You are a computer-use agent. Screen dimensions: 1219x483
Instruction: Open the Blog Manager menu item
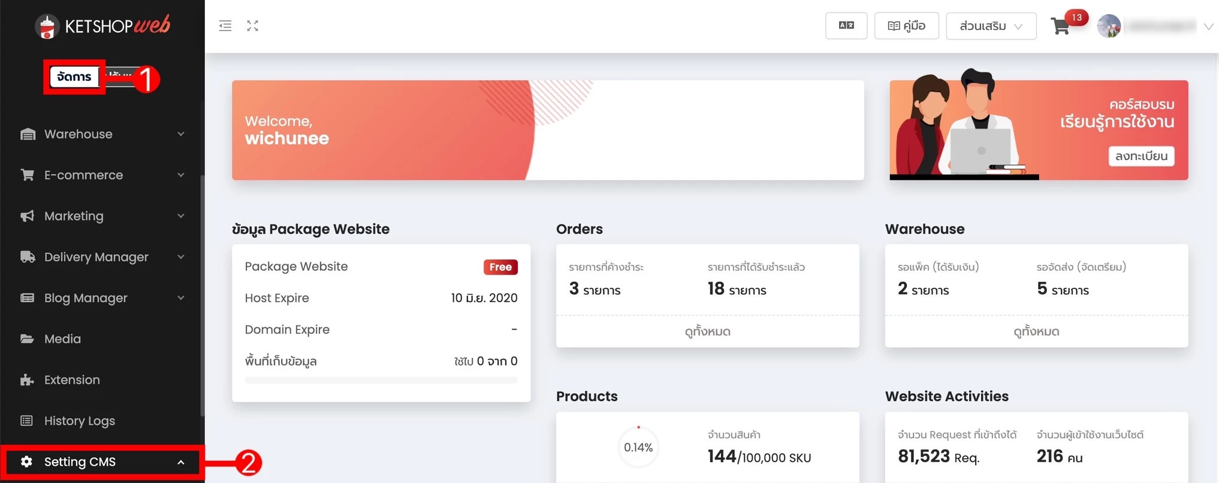[102, 298]
